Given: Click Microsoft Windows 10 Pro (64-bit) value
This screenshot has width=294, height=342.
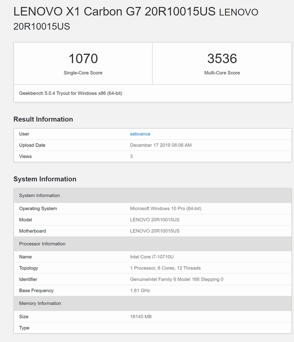Looking at the screenshot, I should pos(166,209).
